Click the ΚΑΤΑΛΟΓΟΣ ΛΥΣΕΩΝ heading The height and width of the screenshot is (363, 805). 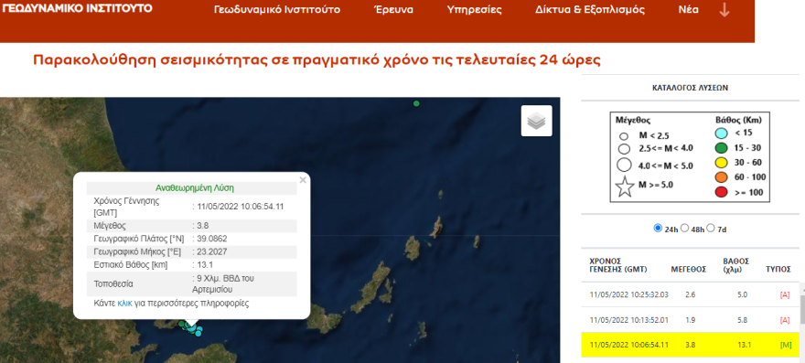click(x=690, y=88)
